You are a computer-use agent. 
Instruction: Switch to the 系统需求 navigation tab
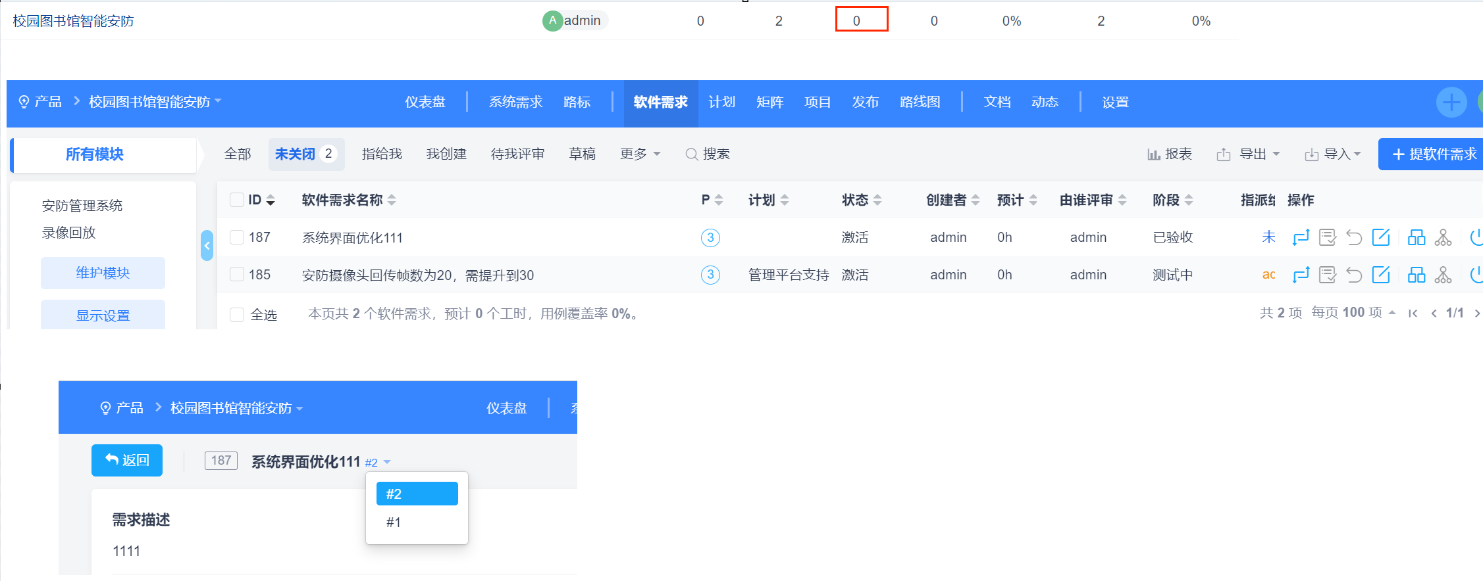coord(515,103)
